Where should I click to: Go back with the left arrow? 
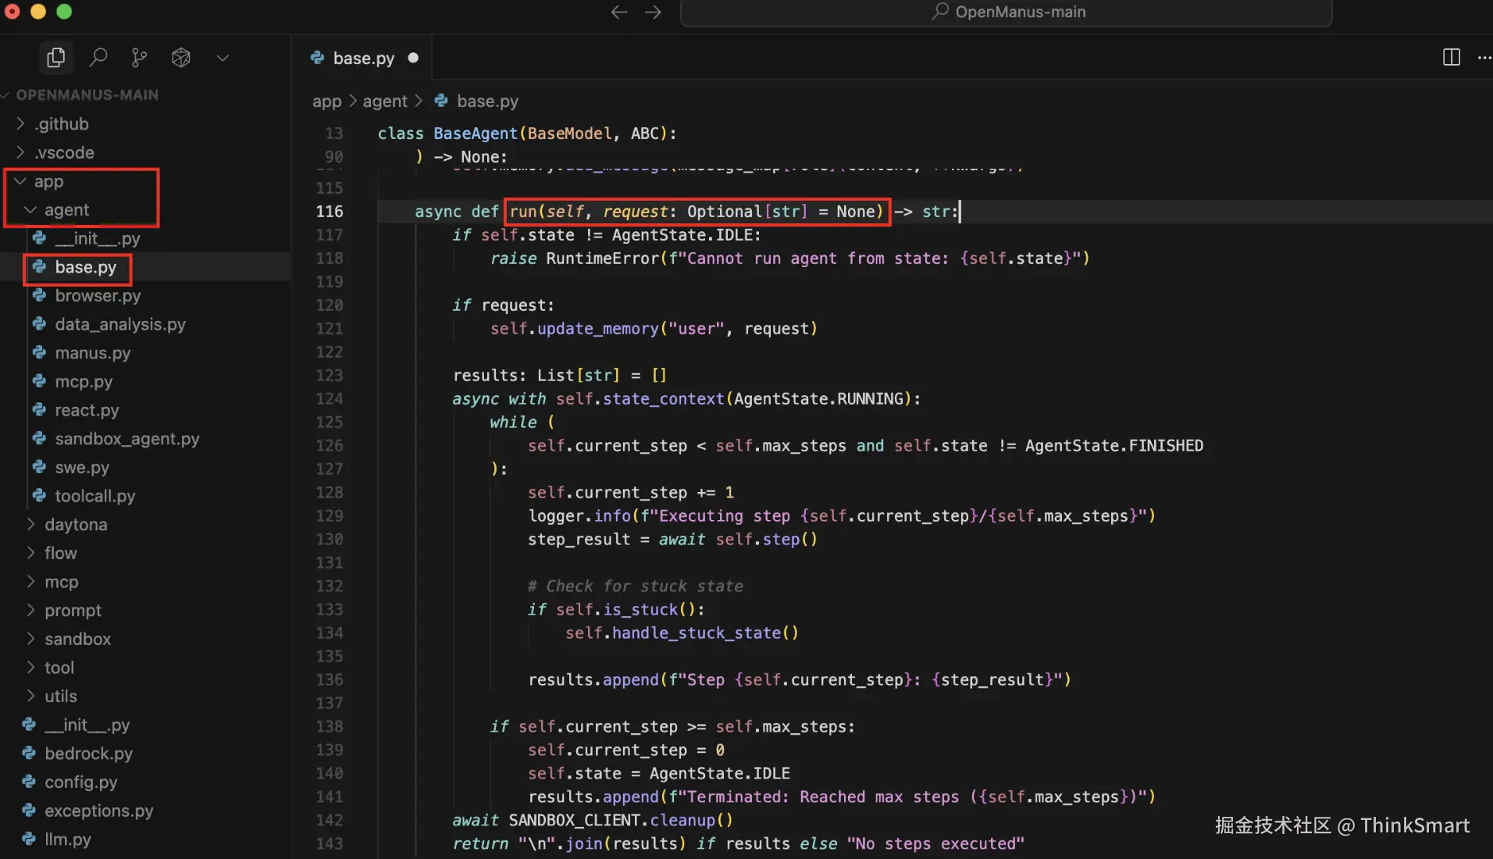point(619,12)
